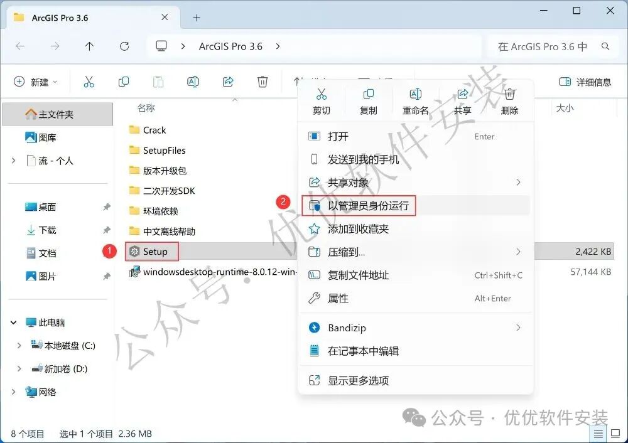The width and height of the screenshot is (628, 443).
Task: Open a new tab with plus button
Action: coord(197,18)
